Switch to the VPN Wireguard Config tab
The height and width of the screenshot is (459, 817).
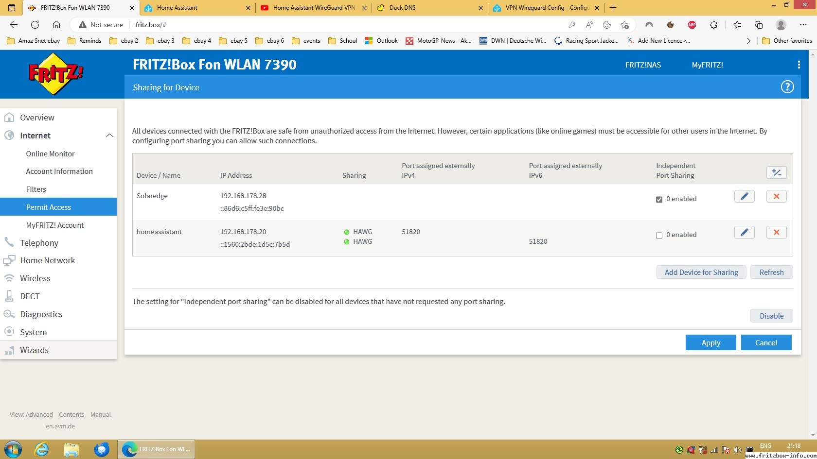coord(546,8)
